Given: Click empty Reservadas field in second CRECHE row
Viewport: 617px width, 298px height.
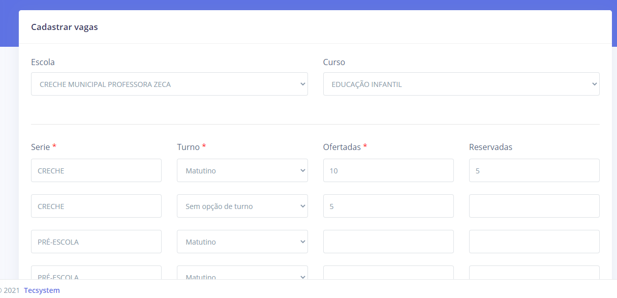Looking at the screenshot, I should (534, 206).
